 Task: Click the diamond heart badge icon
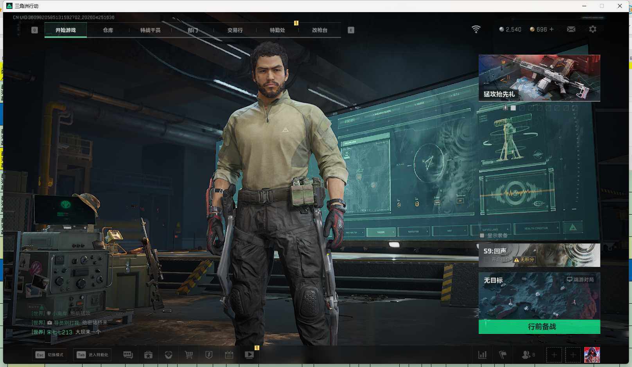169,355
